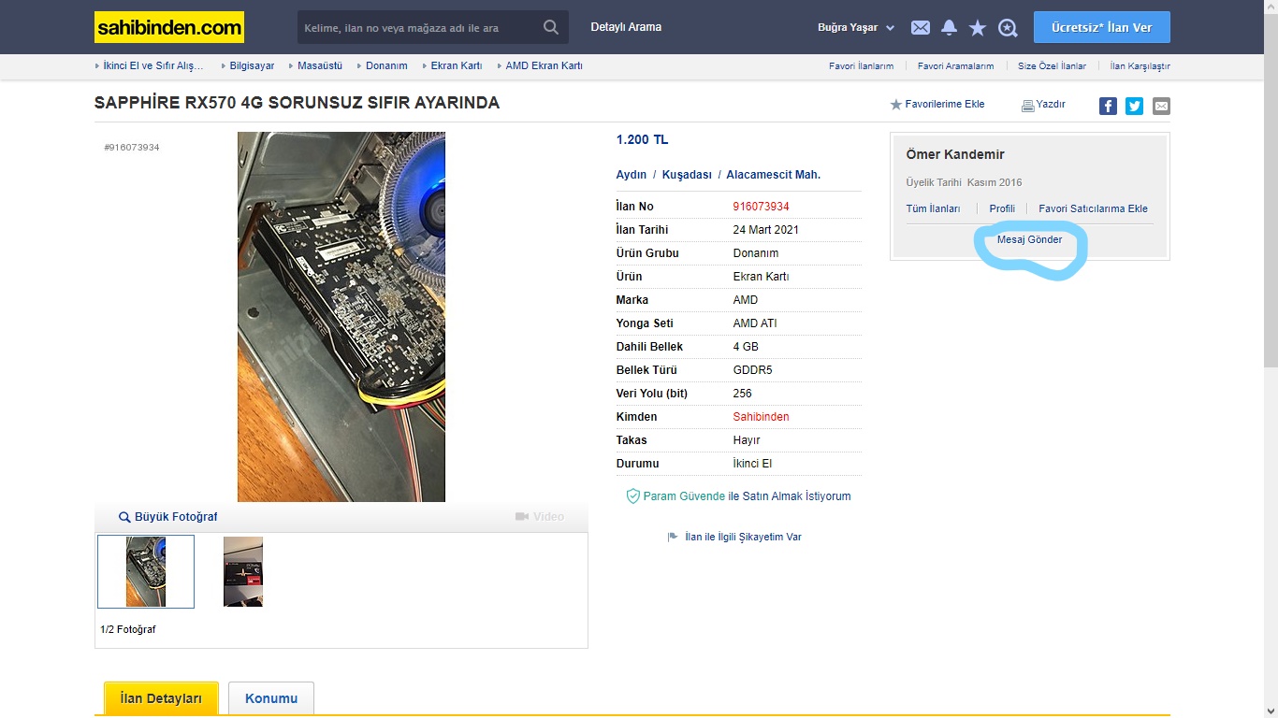Click the Kuşadası location link
The width and height of the screenshot is (1278, 718).
pos(687,175)
